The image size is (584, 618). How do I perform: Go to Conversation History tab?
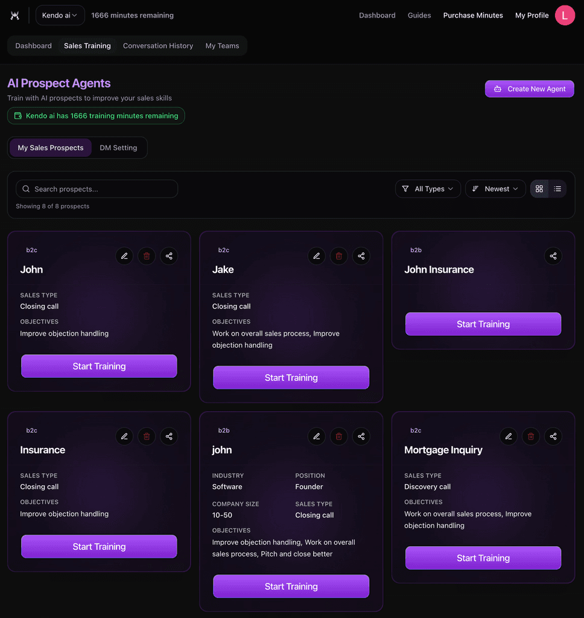pos(158,46)
